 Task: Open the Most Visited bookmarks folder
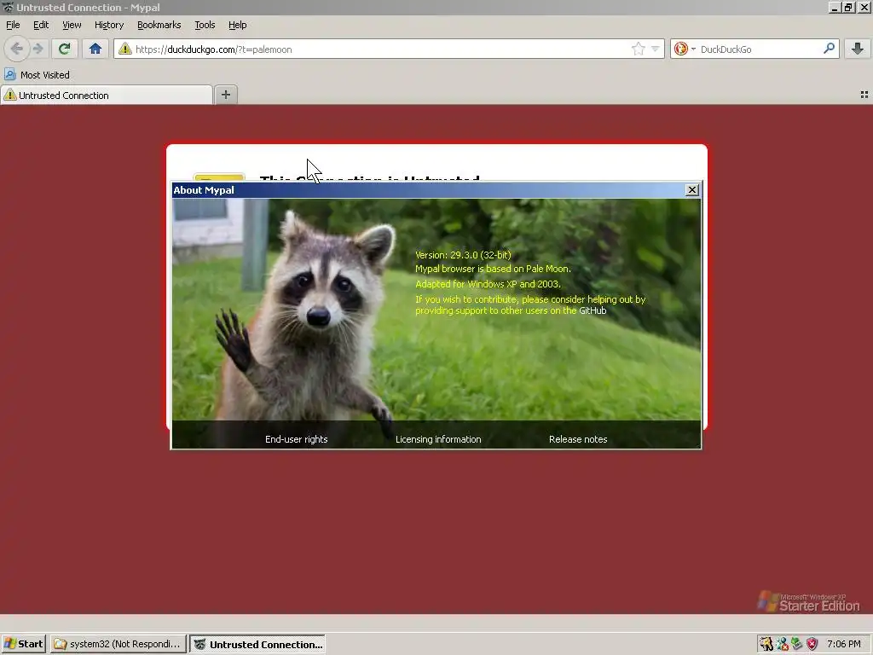click(38, 75)
